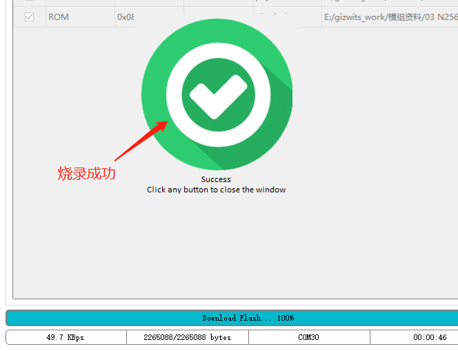Click the COM30 port indicator
The width and height of the screenshot is (458, 351).
(x=308, y=337)
